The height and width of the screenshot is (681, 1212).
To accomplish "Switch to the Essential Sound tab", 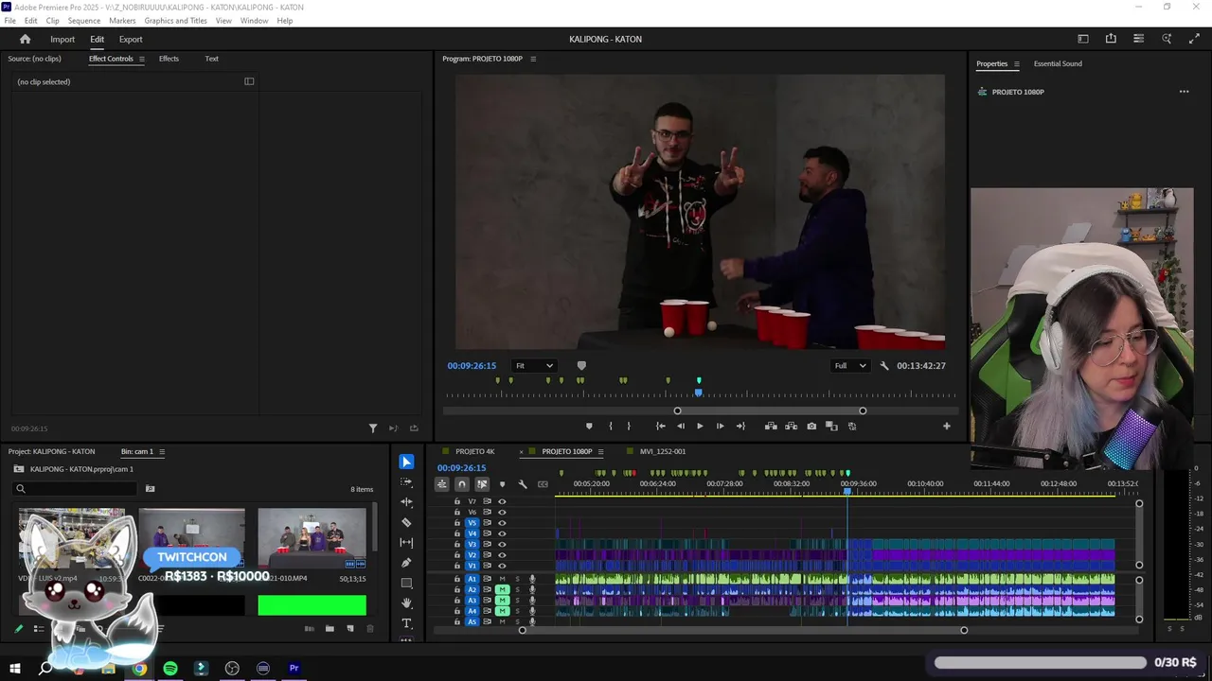I will pyautogui.click(x=1058, y=63).
